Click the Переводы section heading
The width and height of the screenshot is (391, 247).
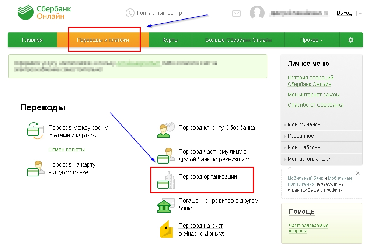click(x=43, y=107)
